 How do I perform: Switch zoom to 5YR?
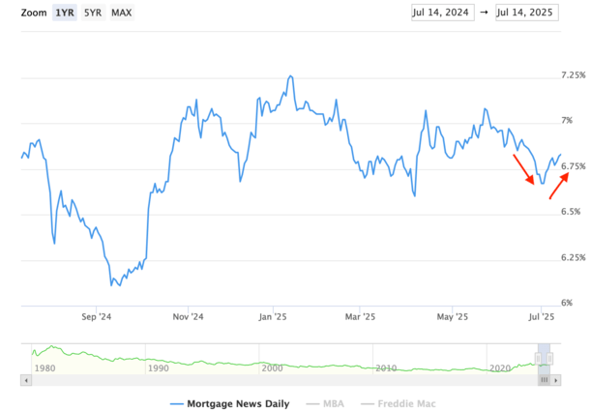[x=93, y=13]
